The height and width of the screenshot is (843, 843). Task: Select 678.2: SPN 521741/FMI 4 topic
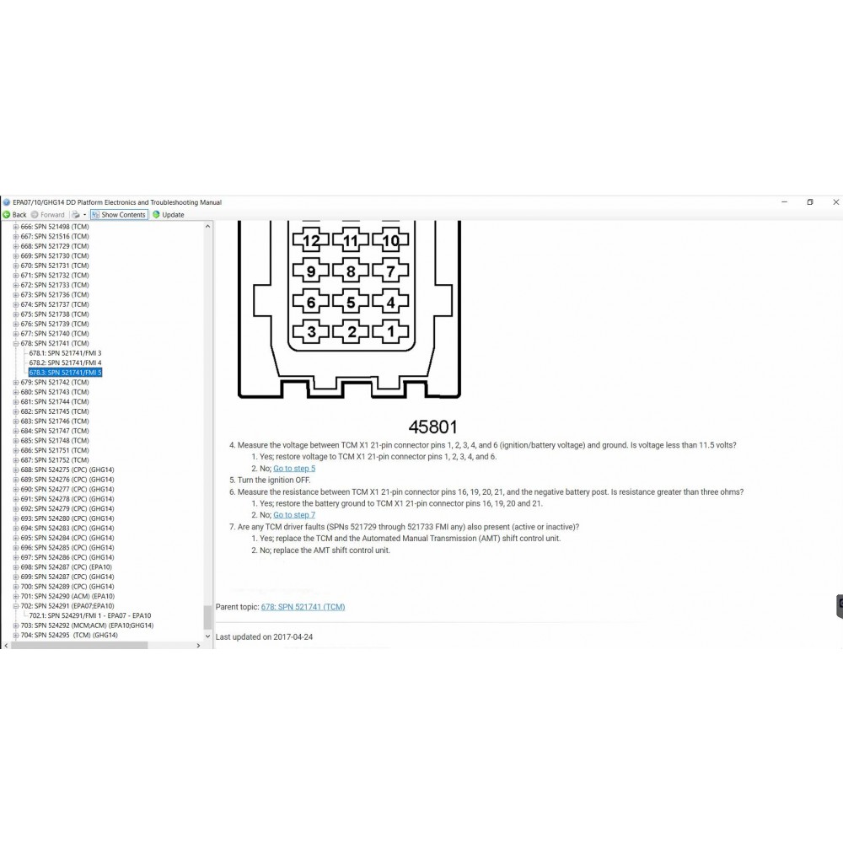(x=65, y=362)
